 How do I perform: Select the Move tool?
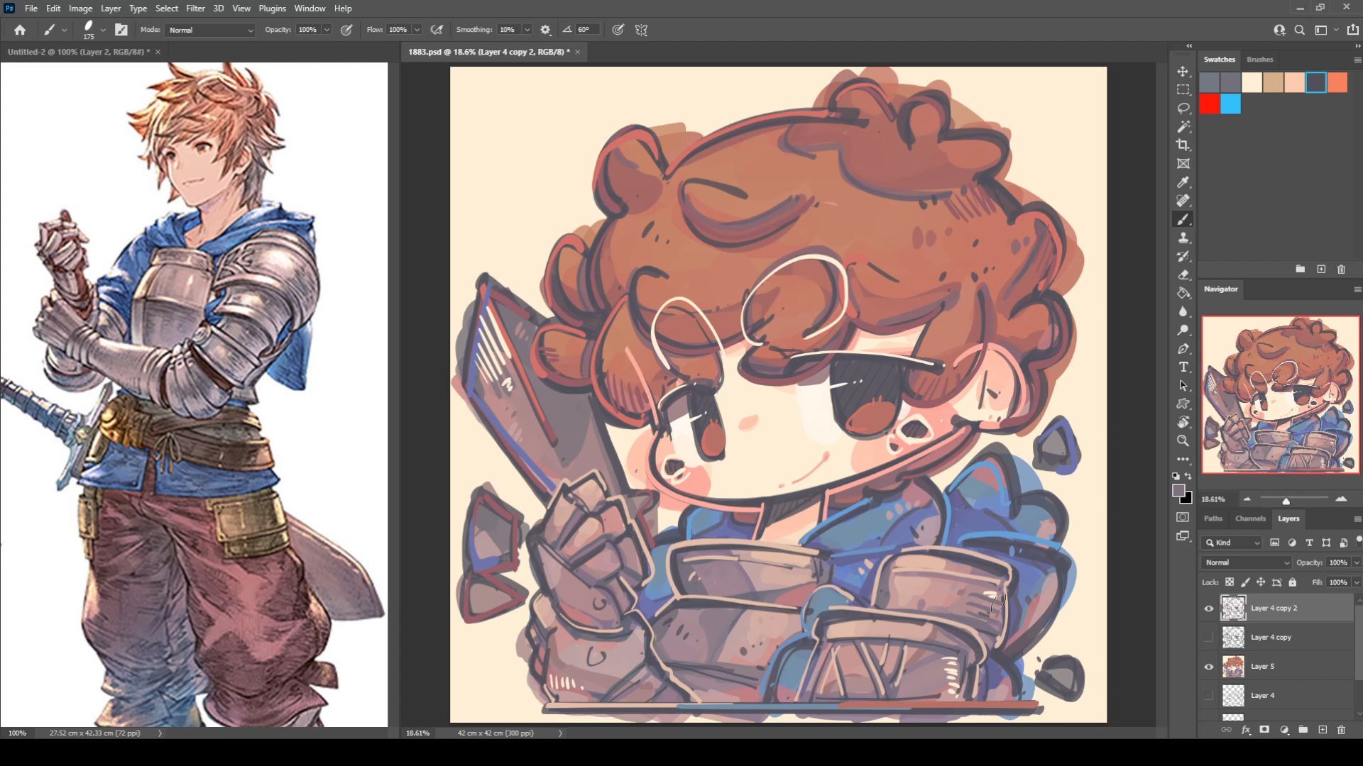click(x=1183, y=72)
